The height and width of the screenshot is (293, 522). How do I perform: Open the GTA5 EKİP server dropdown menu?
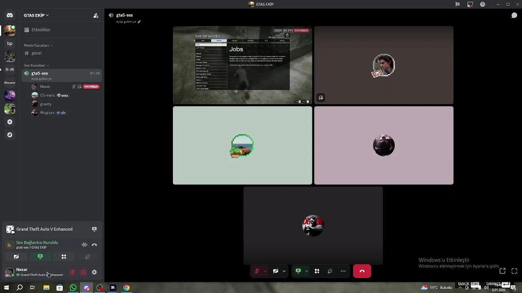[x=36, y=15]
